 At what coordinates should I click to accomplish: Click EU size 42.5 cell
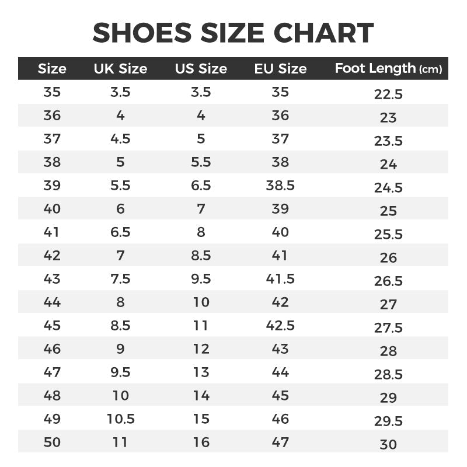click(x=280, y=326)
